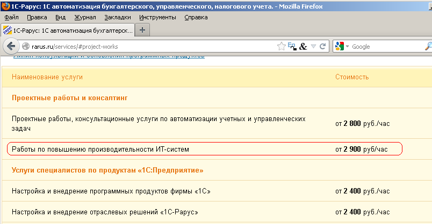Click the price от 2 900 руб/час

click(361, 149)
